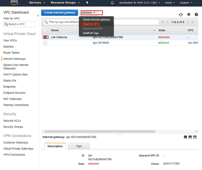
Task: Open Virtual Private Gateways in sidebar
Action: tap(18, 149)
